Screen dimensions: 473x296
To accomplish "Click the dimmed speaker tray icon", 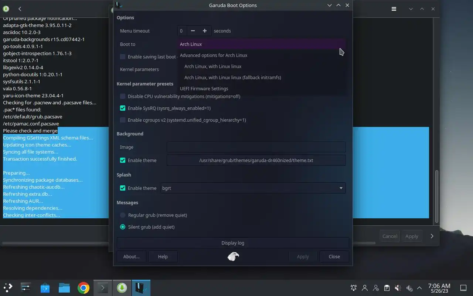I will 409,288.
